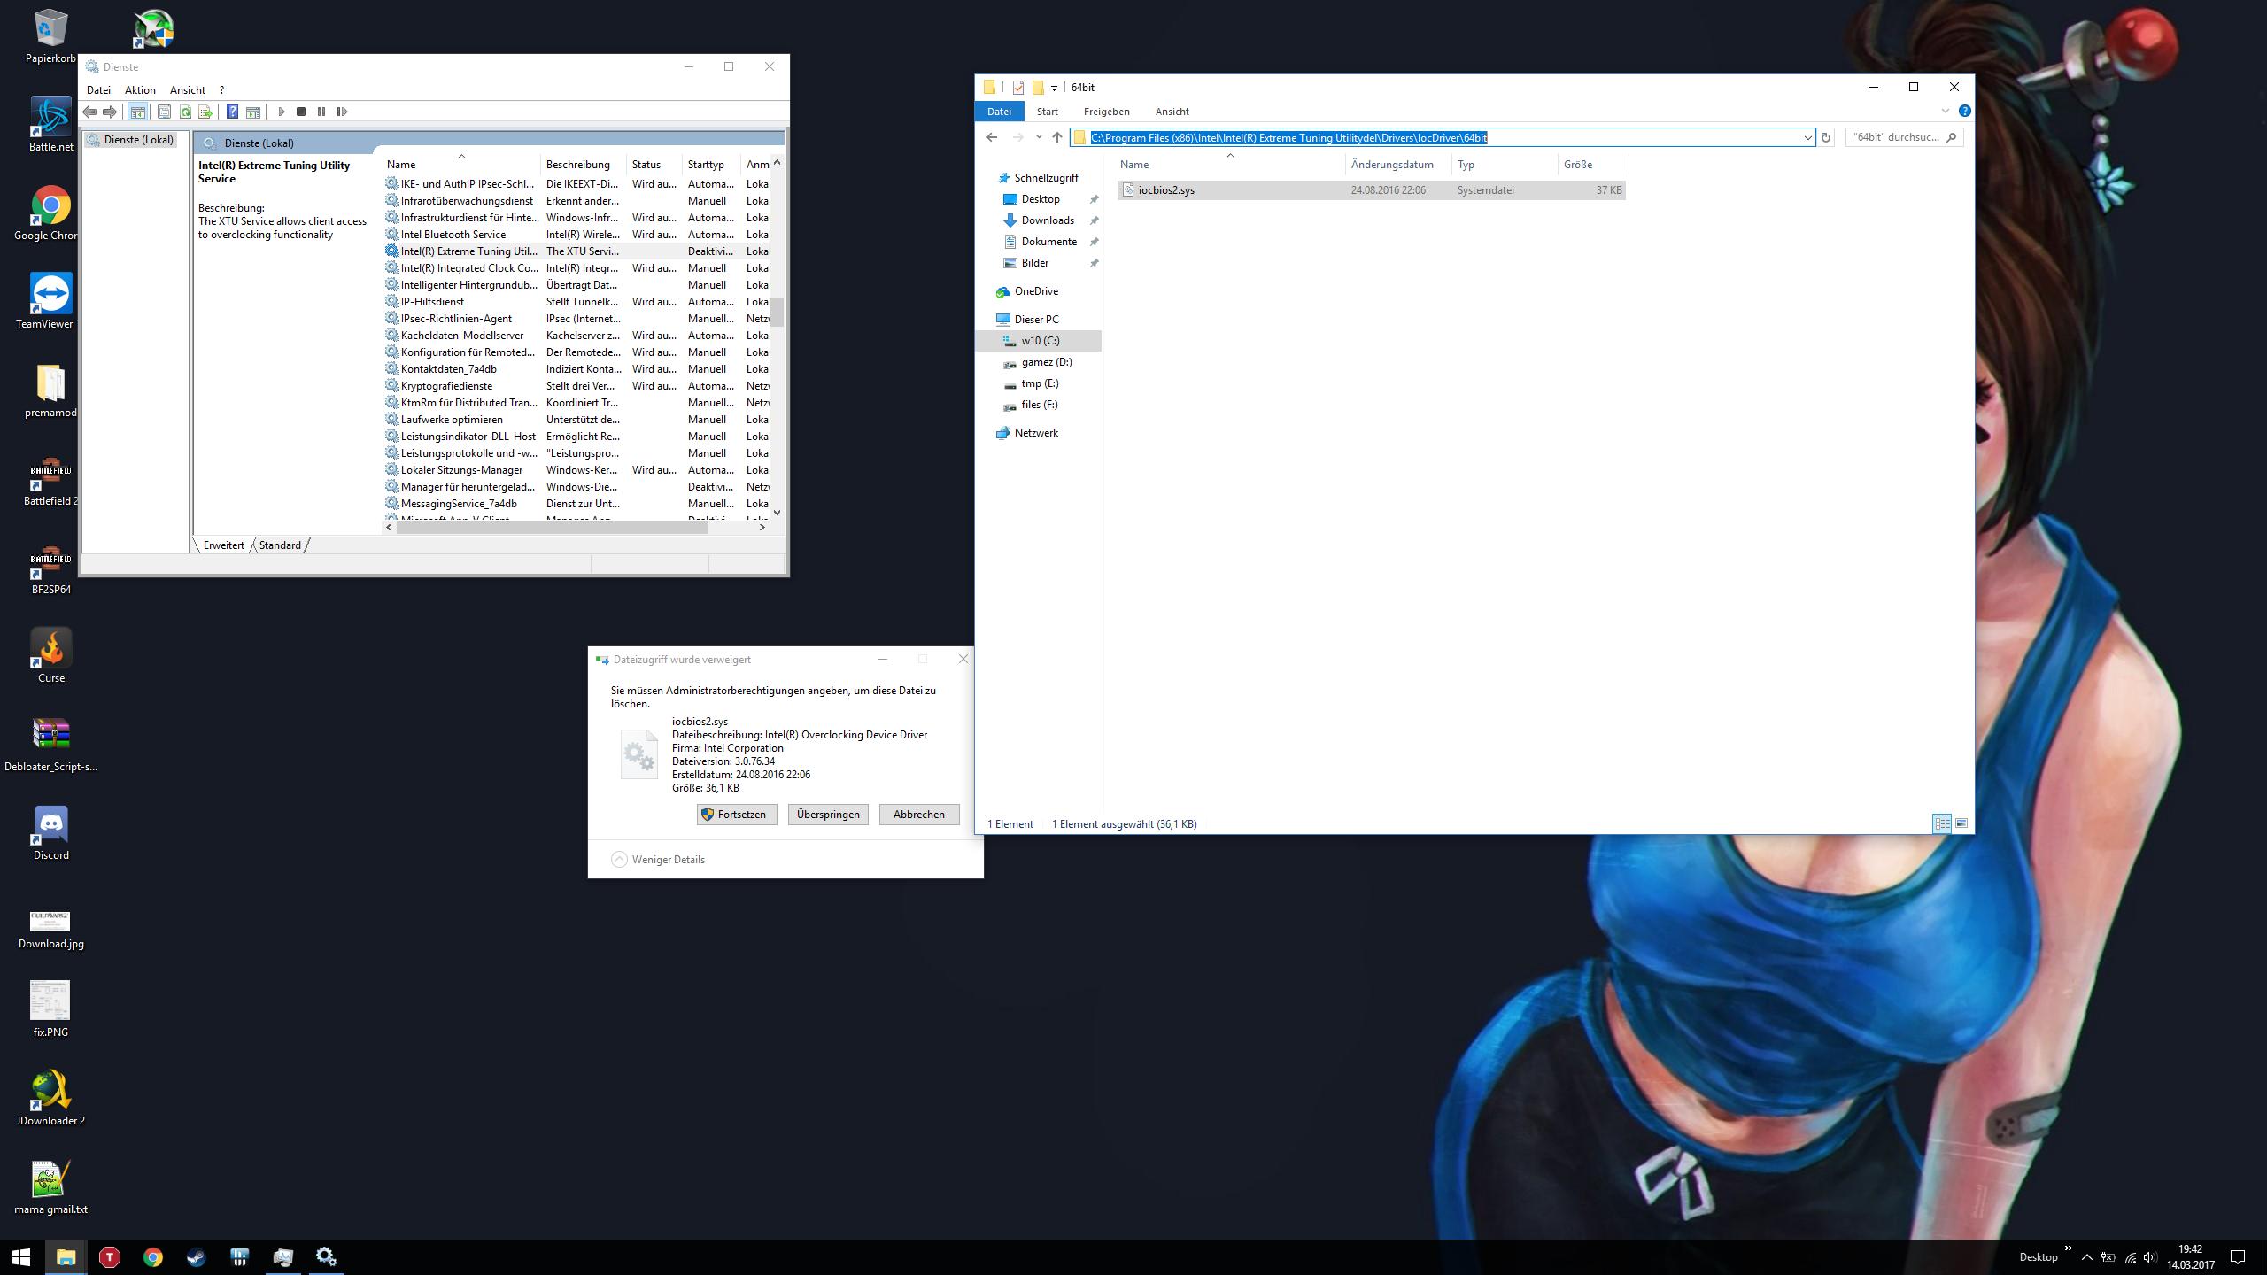Viewport: 2267px width, 1275px height.
Task: Click refresh icon next to Explorer address bar
Action: [x=1825, y=137]
